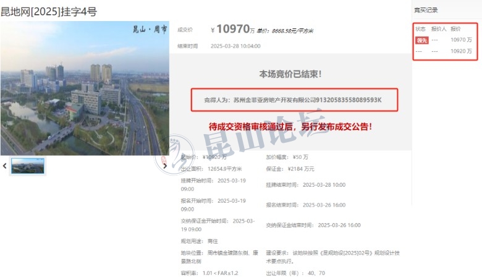The image size is (482, 280).
Task: Click the previous image left arrow
Action: (5, 166)
